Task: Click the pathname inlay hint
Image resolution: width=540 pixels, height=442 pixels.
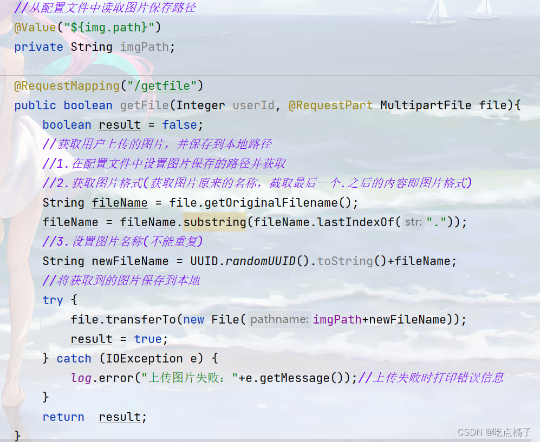Action: (279, 319)
